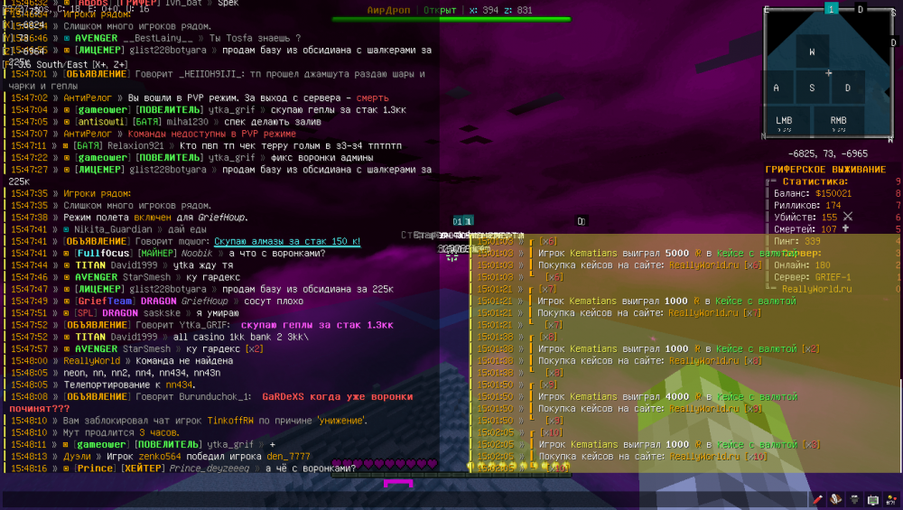Image resolution: width=903 pixels, height=510 pixels.
Task: Click the airdrop coordinates x: 394 z: 831
Action: click(x=500, y=10)
